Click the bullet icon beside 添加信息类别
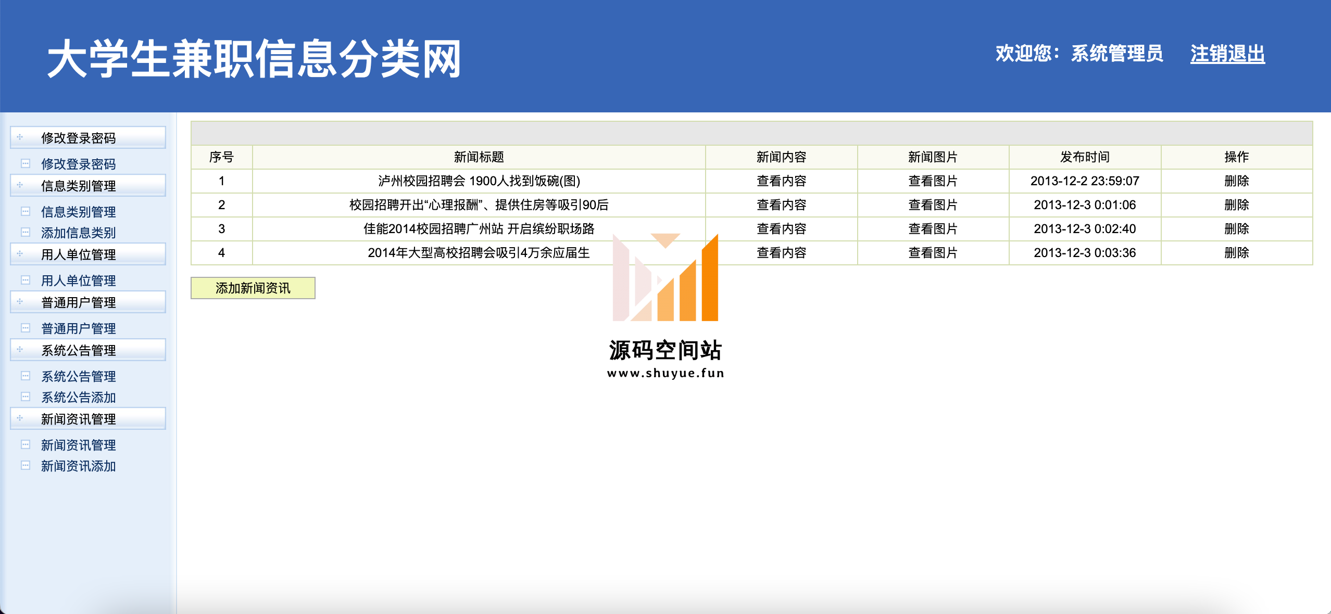The image size is (1331, 614). pyautogui.click(x=26, y=232)
